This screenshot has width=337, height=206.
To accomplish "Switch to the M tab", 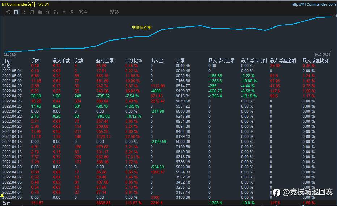I will [64, 12].
